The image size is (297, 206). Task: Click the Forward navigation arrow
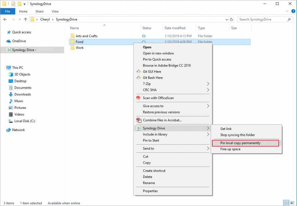coord(13,19)
